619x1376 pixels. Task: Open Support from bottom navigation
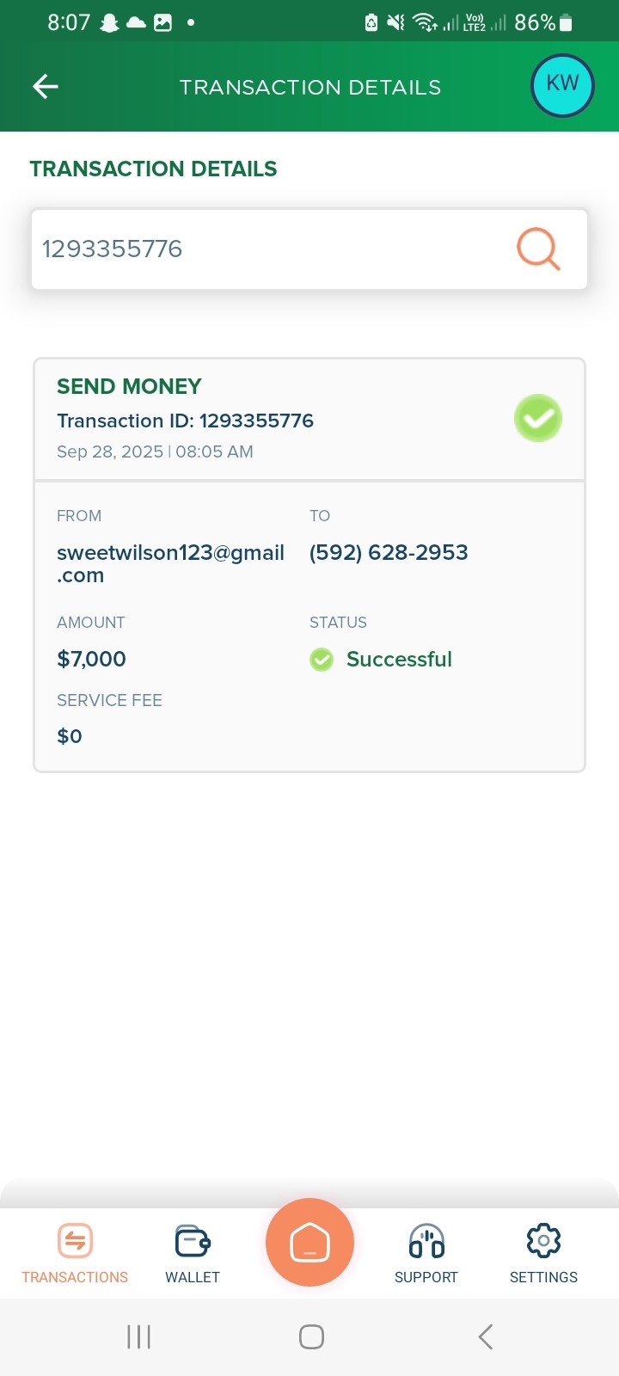(426, 1253)
